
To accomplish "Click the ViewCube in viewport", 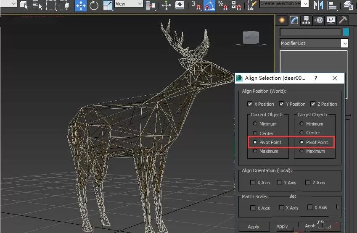I will (251, 38).
